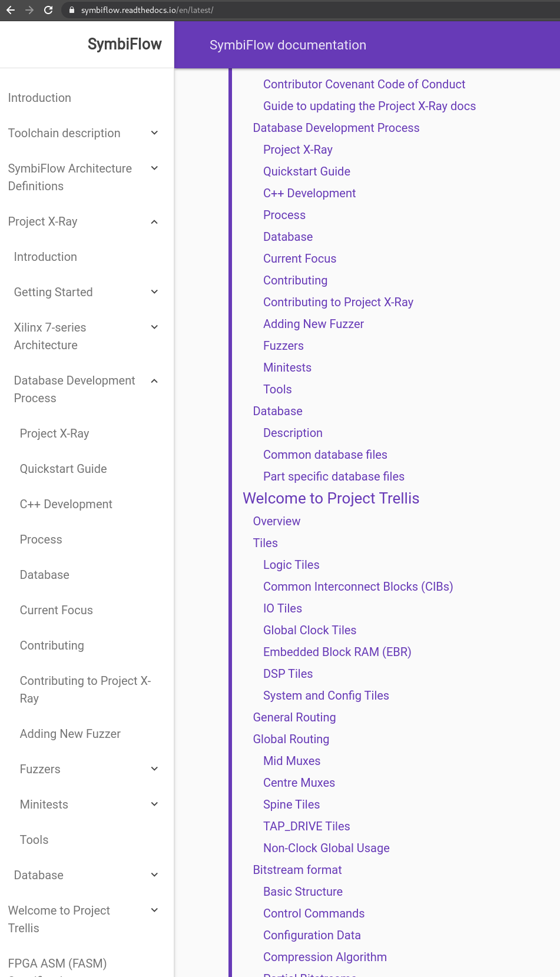Open the TAP_DRIVE Tiles page
Screen dimensions: 560x977
pos(306,826)
